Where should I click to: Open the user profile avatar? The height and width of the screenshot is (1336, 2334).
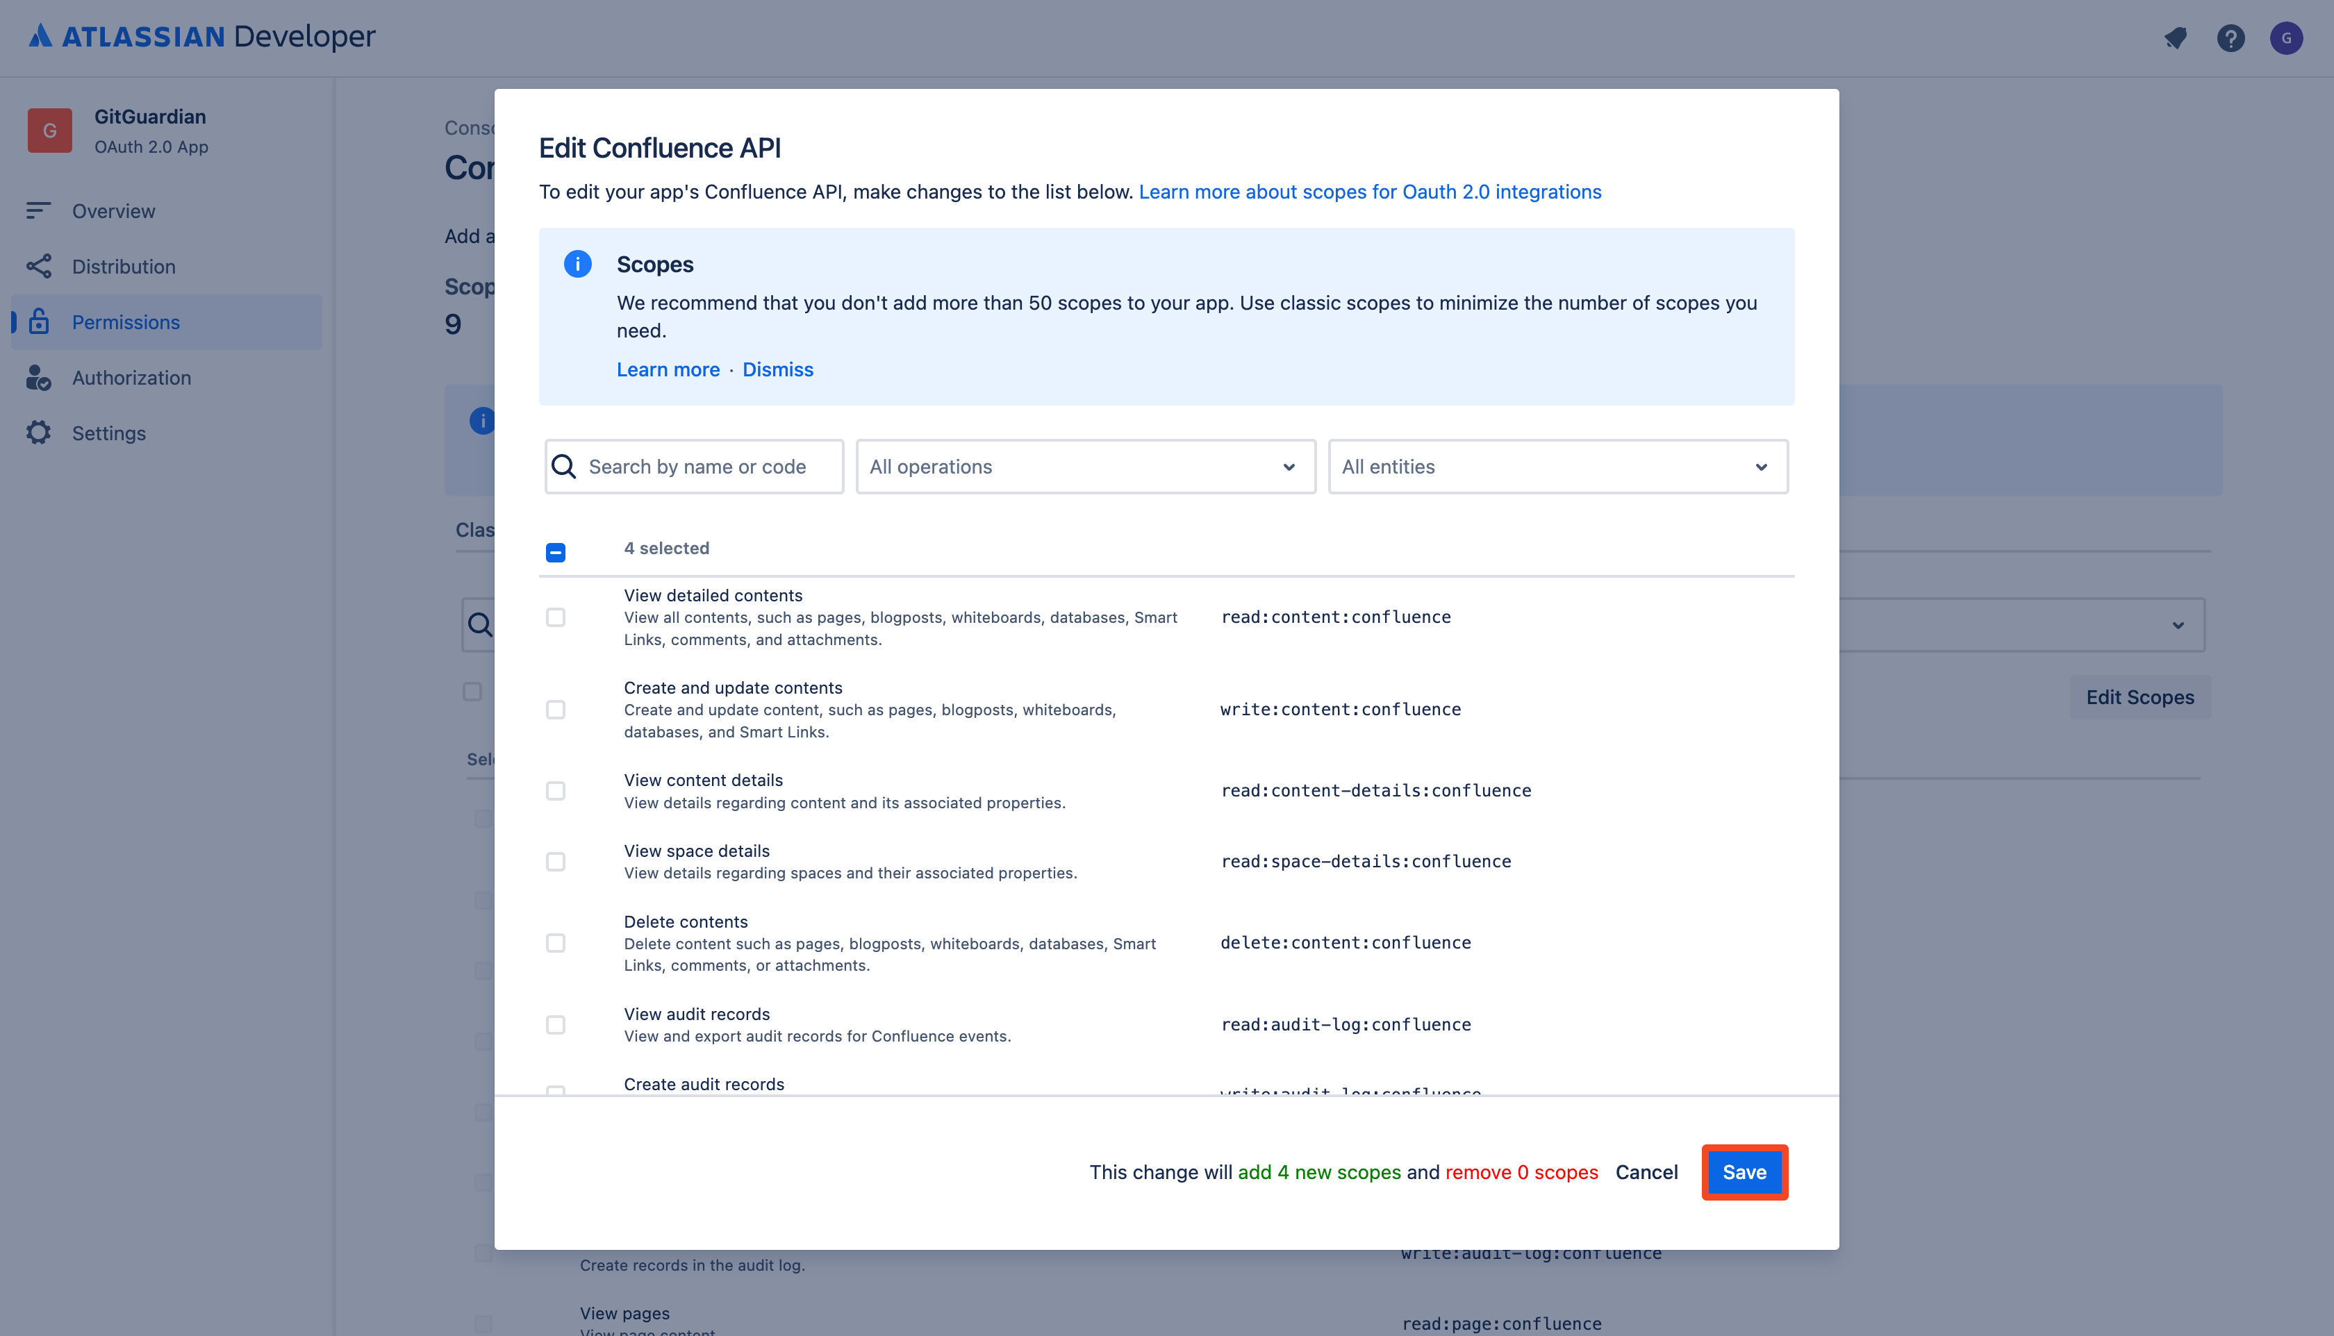pyautogui.click(x=2286, y=37)
